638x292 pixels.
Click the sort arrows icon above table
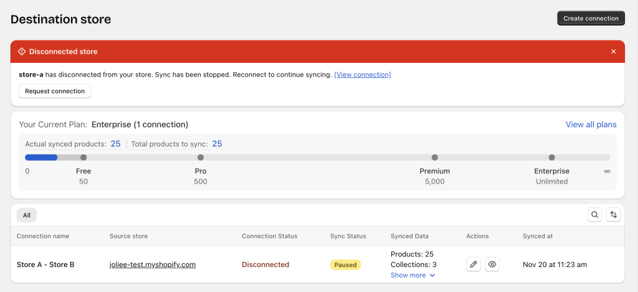tap(614, 215)
